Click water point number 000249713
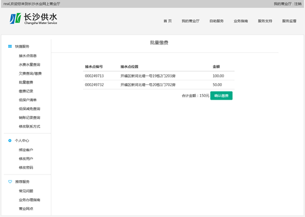Screen dimensions: 305x217 [x=94, y=76]
